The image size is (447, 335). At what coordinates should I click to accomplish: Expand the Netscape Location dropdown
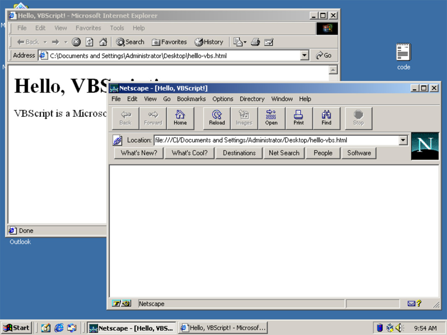click(403, 140)
